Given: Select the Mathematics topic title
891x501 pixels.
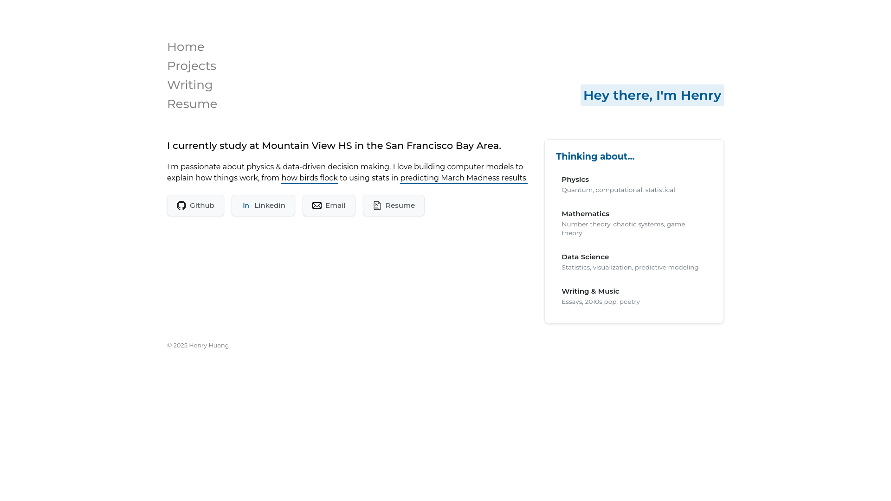Looking at the screenshot, I should (585, 214).
